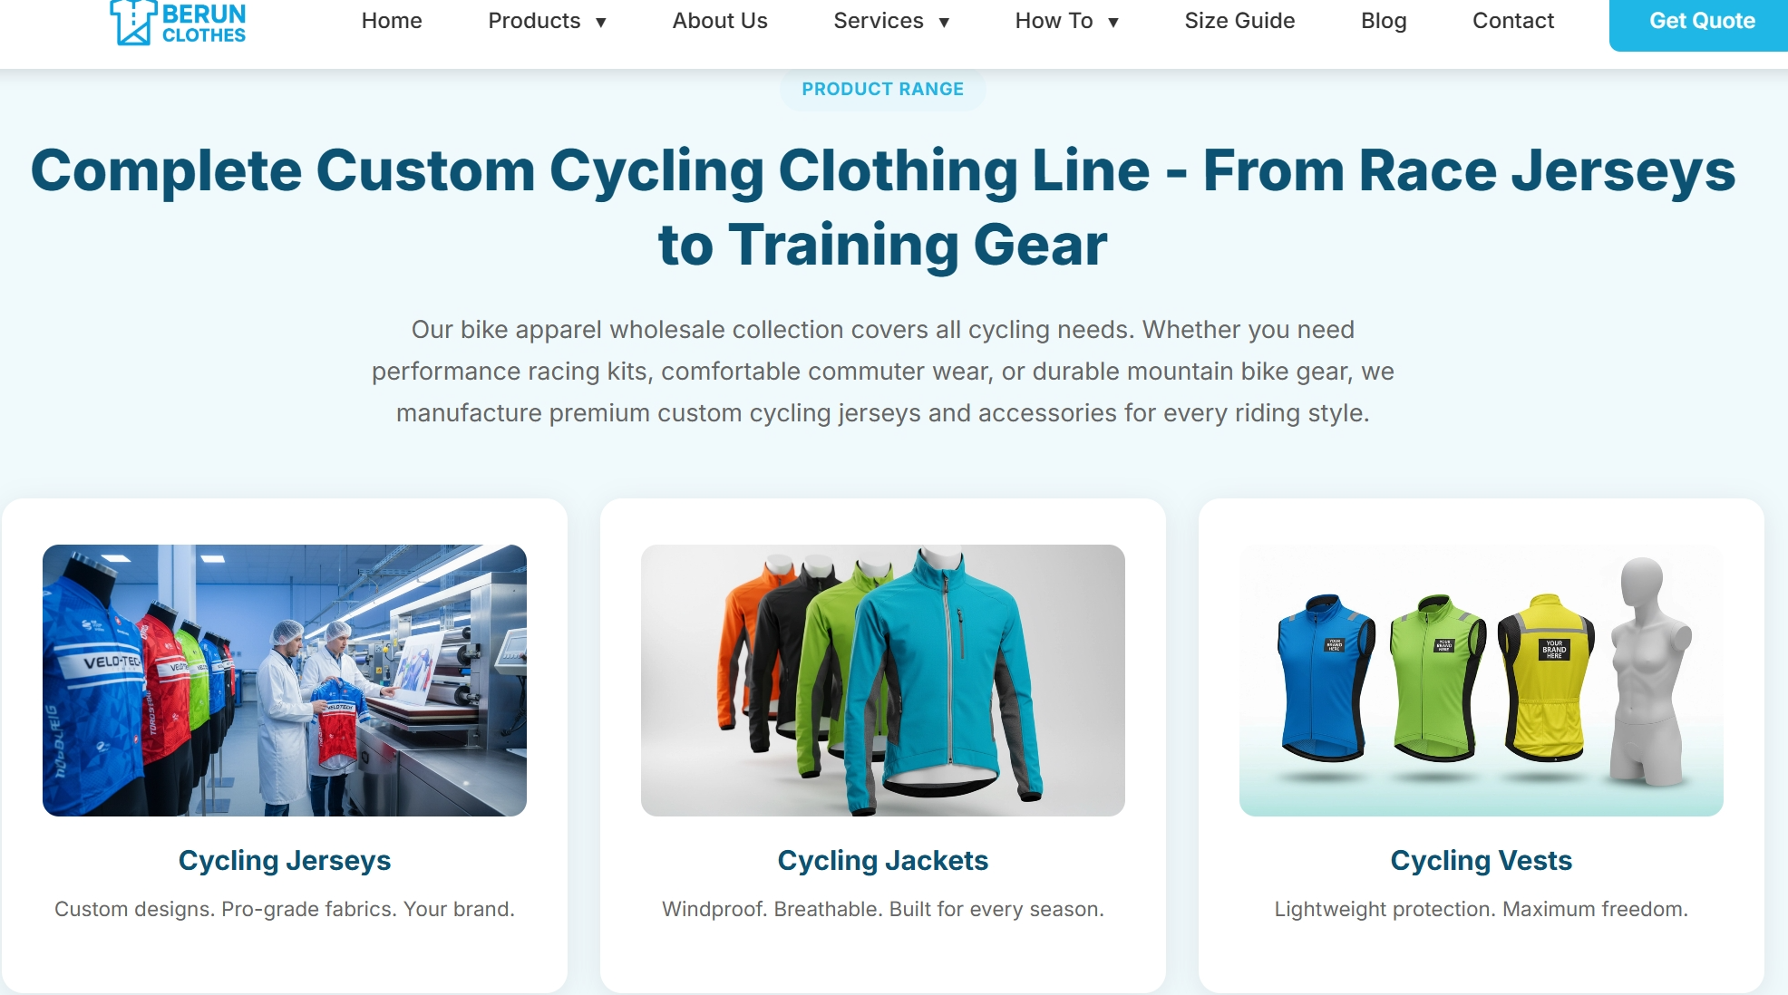Go to the Home menu item
The image size is (1788, 995).
[x=392, y=21]
